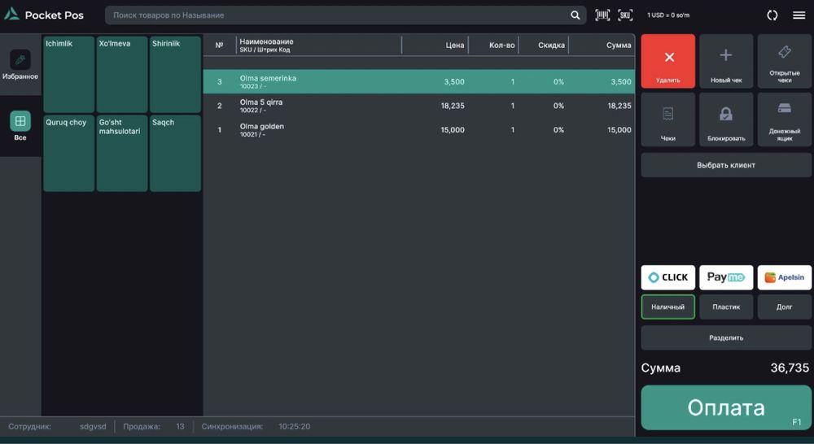Lock the register with Блокировать
The height and width of the screenshot is (444, 814).
pyautogui.click(x=726, y=120)
